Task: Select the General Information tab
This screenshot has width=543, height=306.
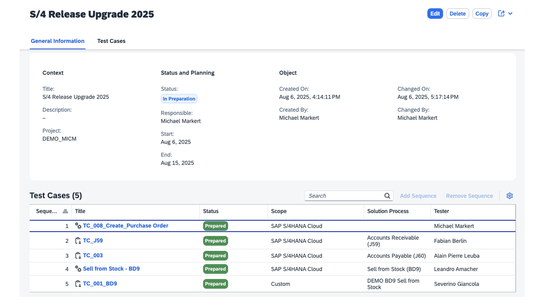Action: 58,41
